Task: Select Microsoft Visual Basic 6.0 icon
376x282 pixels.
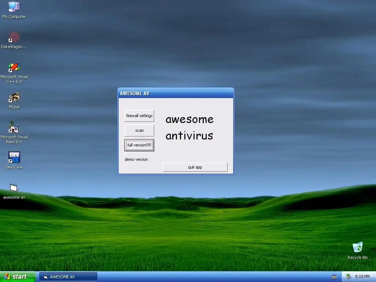Action: click(x=14, y=133)
